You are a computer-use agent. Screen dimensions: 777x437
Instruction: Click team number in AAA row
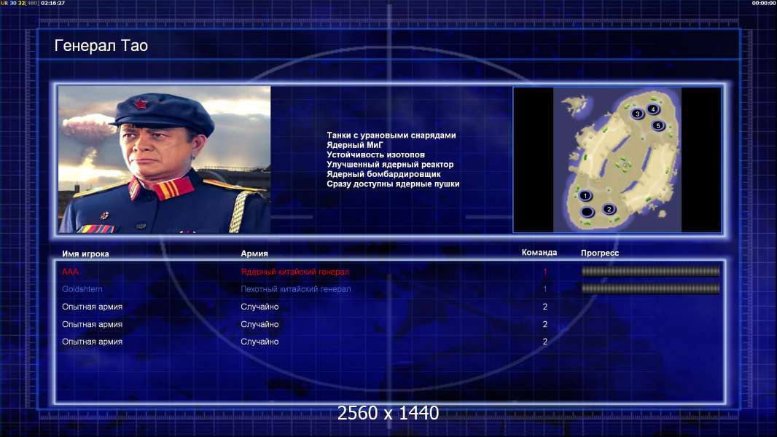point(545,272)
